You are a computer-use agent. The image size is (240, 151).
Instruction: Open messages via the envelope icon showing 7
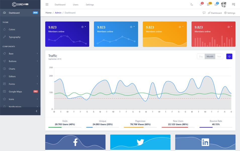pyautogui.click(x=216, y=4)
